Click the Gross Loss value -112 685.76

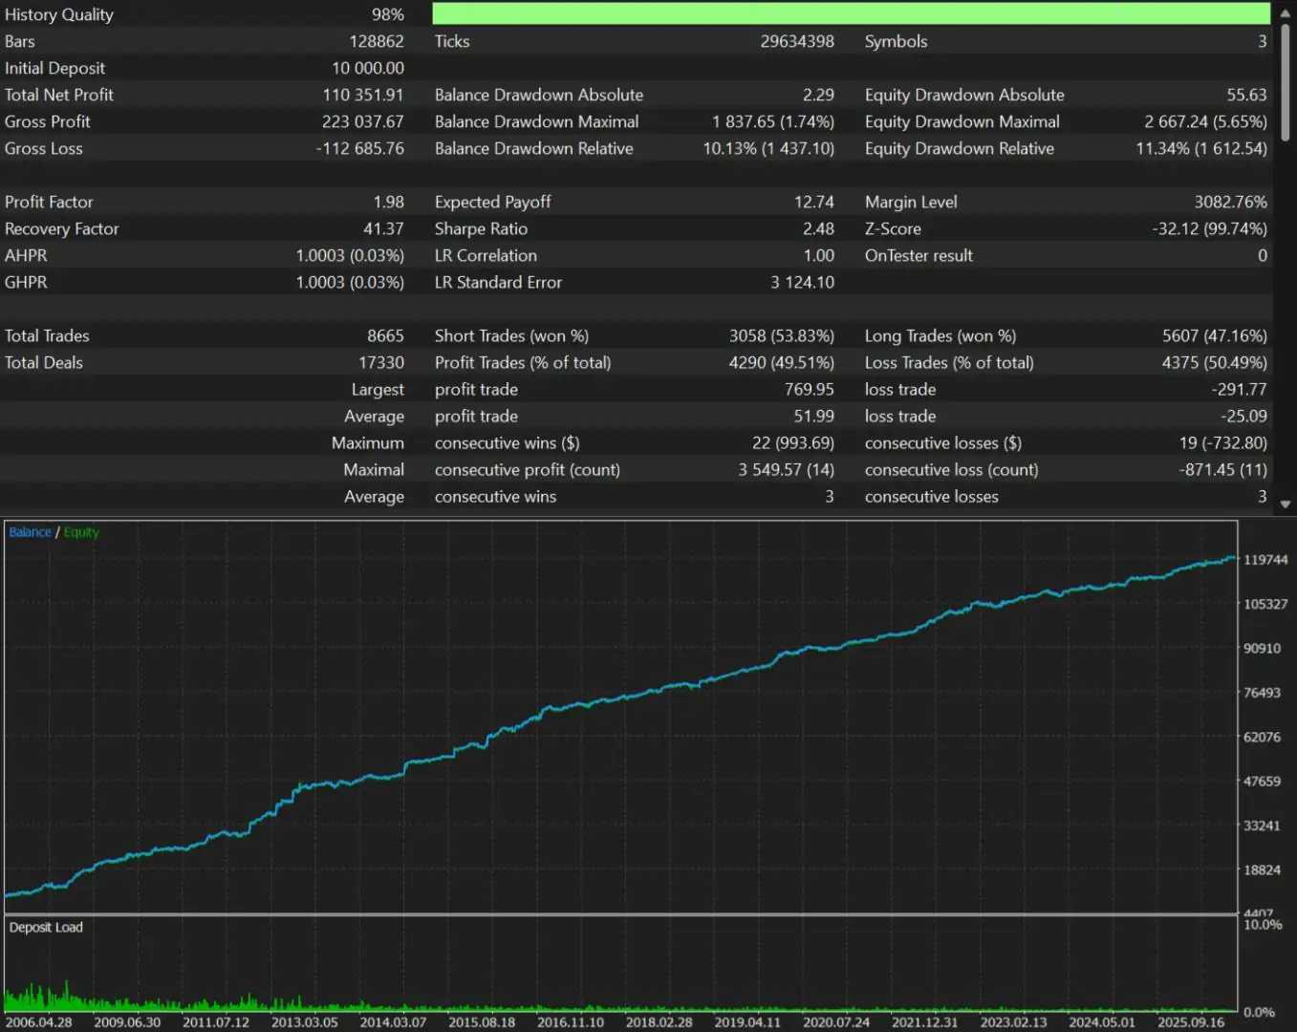pyautogui.click(x=360, y=148)
